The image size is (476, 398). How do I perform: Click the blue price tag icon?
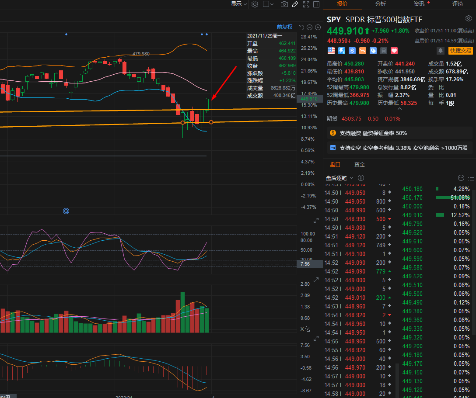(373, 51)
